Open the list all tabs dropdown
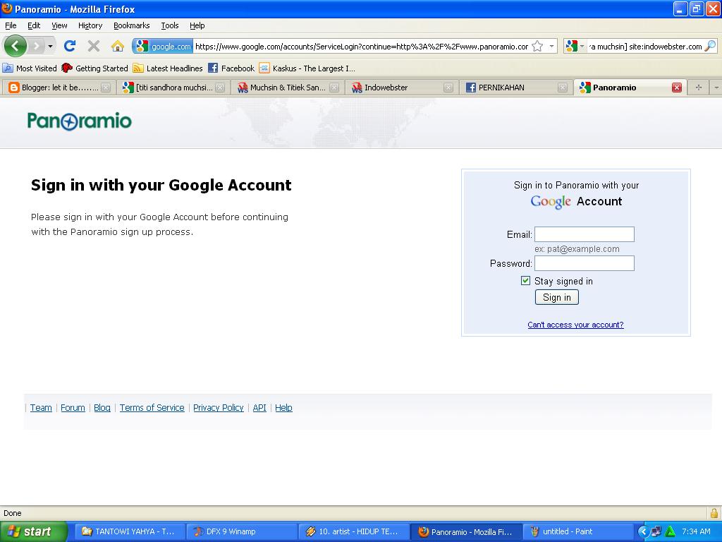The width and height of the screenshot is (722, 542). [716, 88]
